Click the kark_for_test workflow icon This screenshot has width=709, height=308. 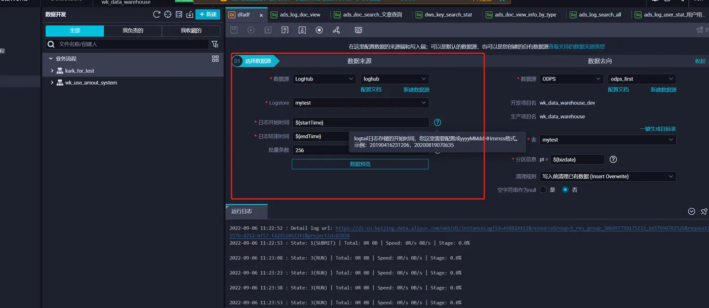pyautogui.click(x=60, y=71)
